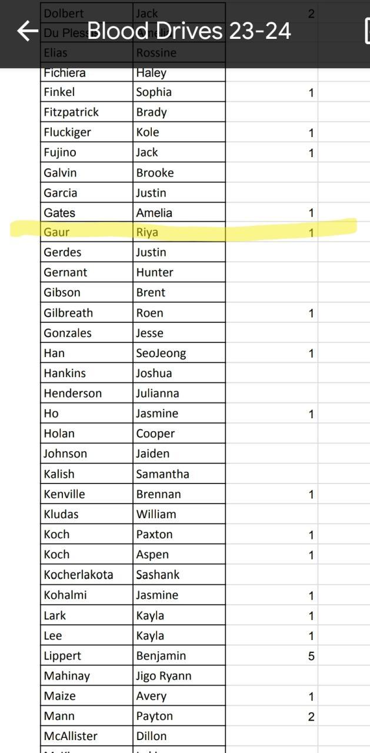The width and height of the screenshot is (370, 753).
Task: Select Mann's count cell showing 2
Action: click(x=272, y=717)
